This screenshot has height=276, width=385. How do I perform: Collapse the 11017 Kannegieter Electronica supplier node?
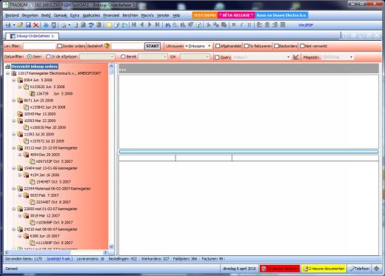pos(7,73)
